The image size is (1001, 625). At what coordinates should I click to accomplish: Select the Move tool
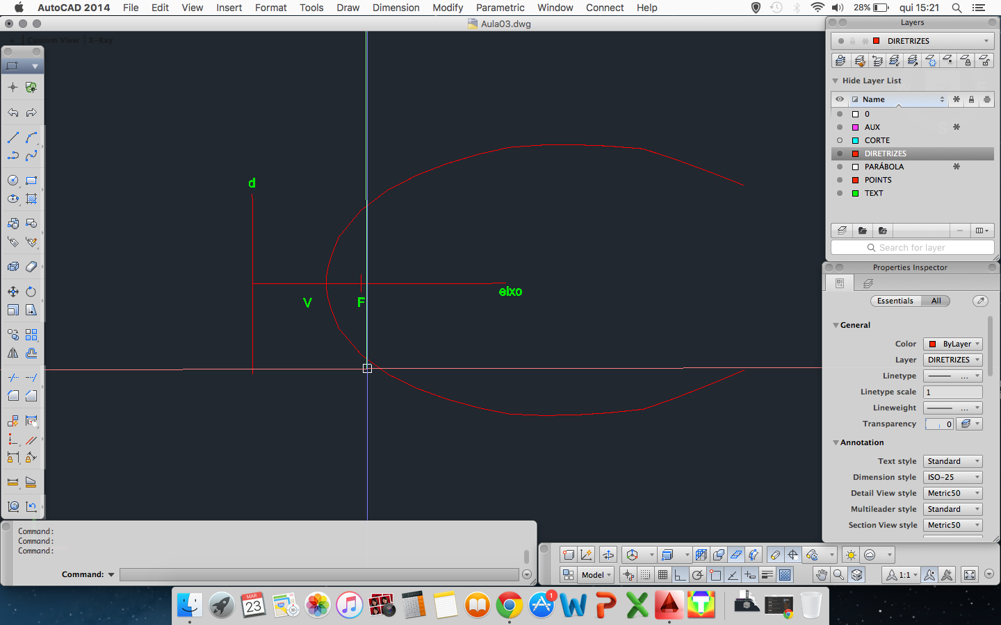pos(13,292)
